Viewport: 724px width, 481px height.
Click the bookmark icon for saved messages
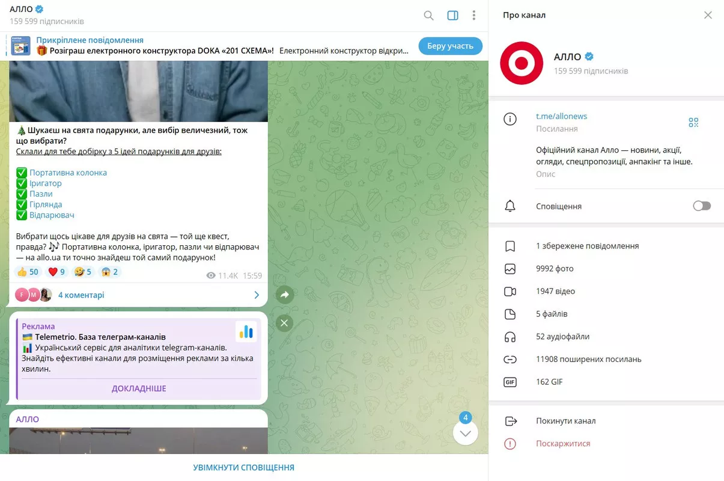510,246
